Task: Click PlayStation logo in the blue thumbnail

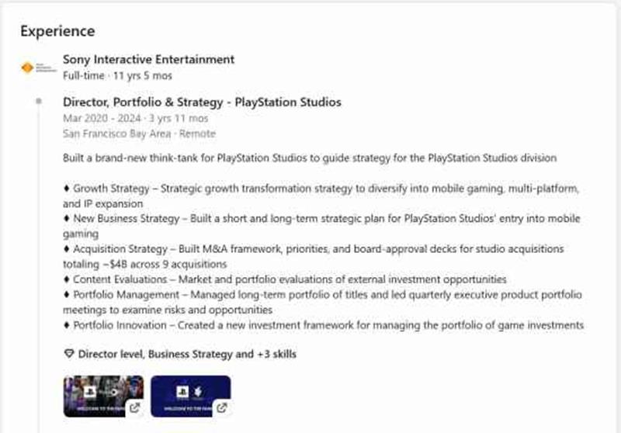Action: point(185,390)
